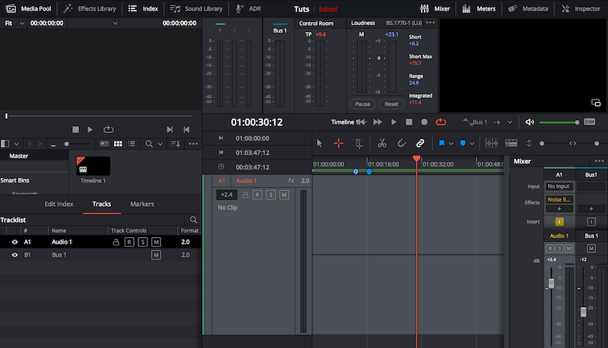608x348 pixels.
Task: Activate the range selection tool
Action: pos(339,143)
